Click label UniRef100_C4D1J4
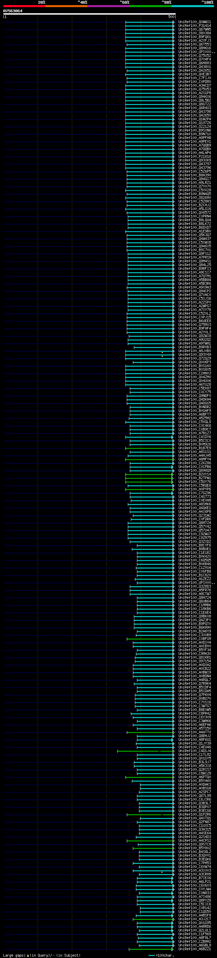 click(194, 751)
